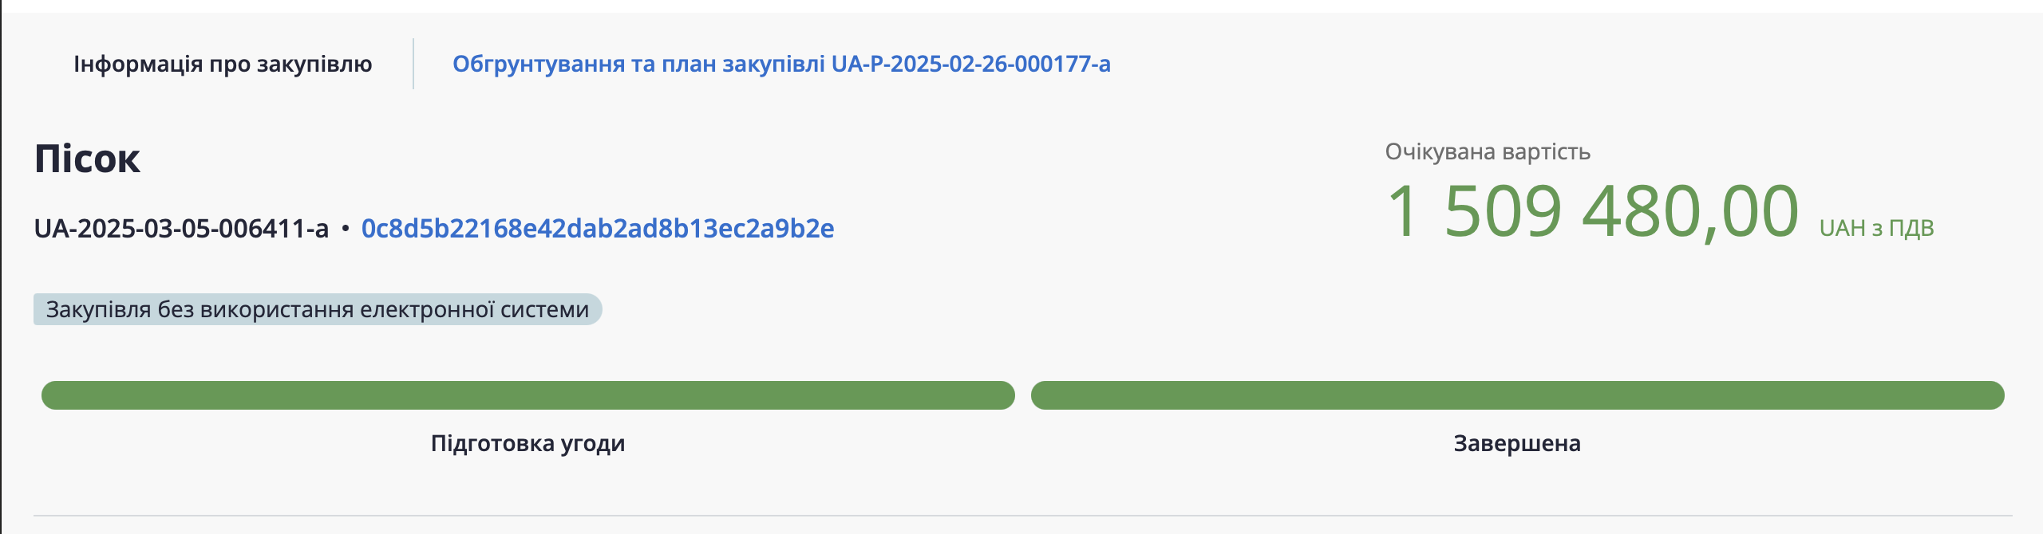The image size is (2043, 534).
Task: Open hash link 0c8d5b22168e42dab2ad8b13ec2a9b2e
Action: click(597, 229)
